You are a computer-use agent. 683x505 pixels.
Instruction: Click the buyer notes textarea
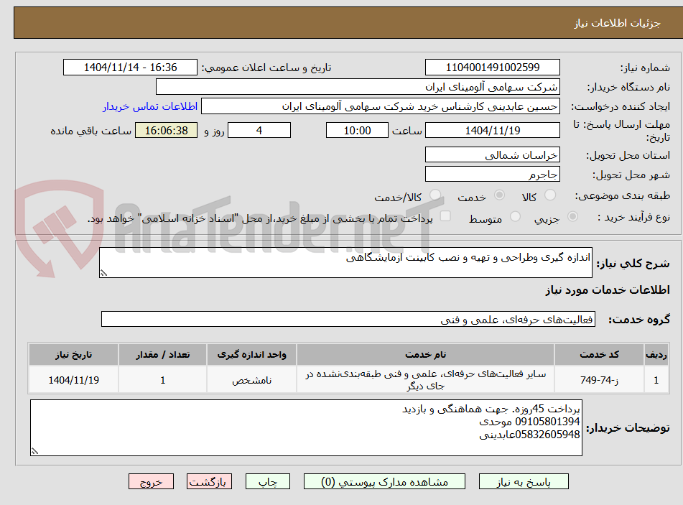306,428
